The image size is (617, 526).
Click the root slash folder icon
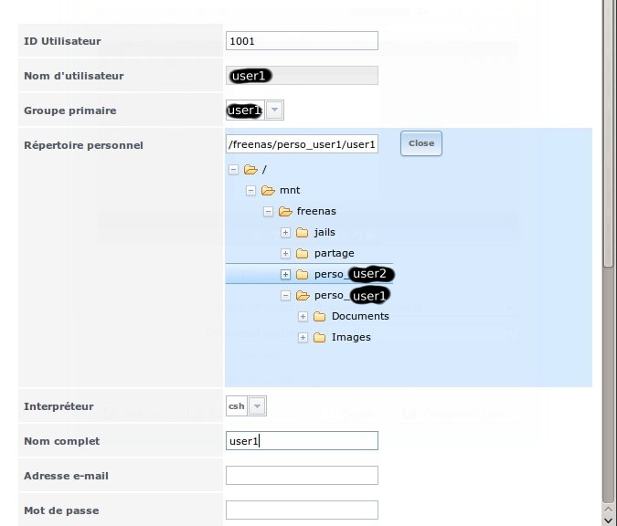click(x=250, y=169)
